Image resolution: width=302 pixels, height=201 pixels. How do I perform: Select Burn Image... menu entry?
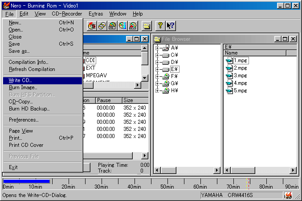43,87
